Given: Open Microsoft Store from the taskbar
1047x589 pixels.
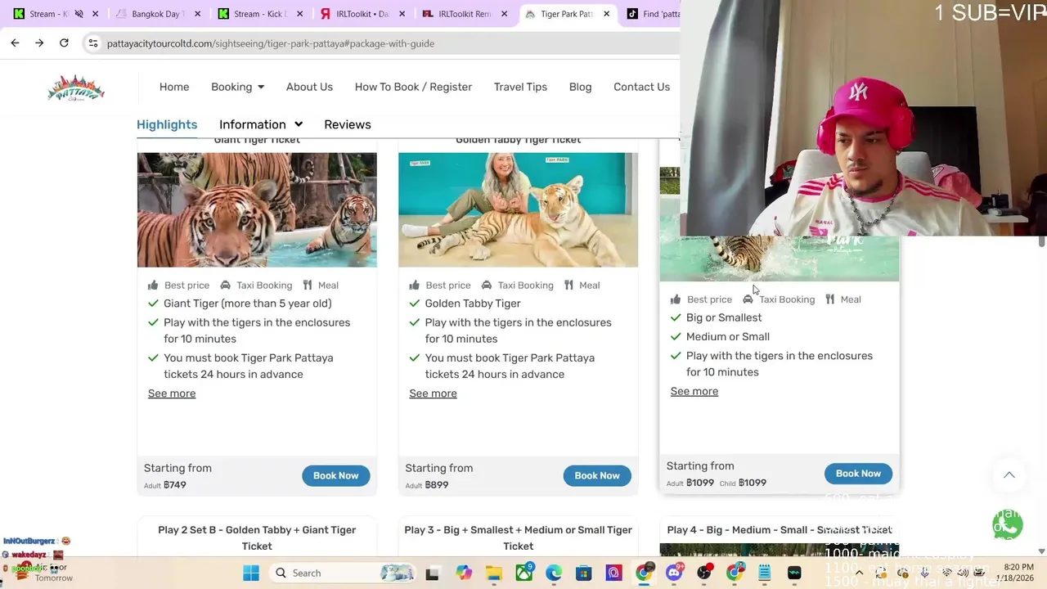Looking at the screenshot, I should (x=583, y=573).
